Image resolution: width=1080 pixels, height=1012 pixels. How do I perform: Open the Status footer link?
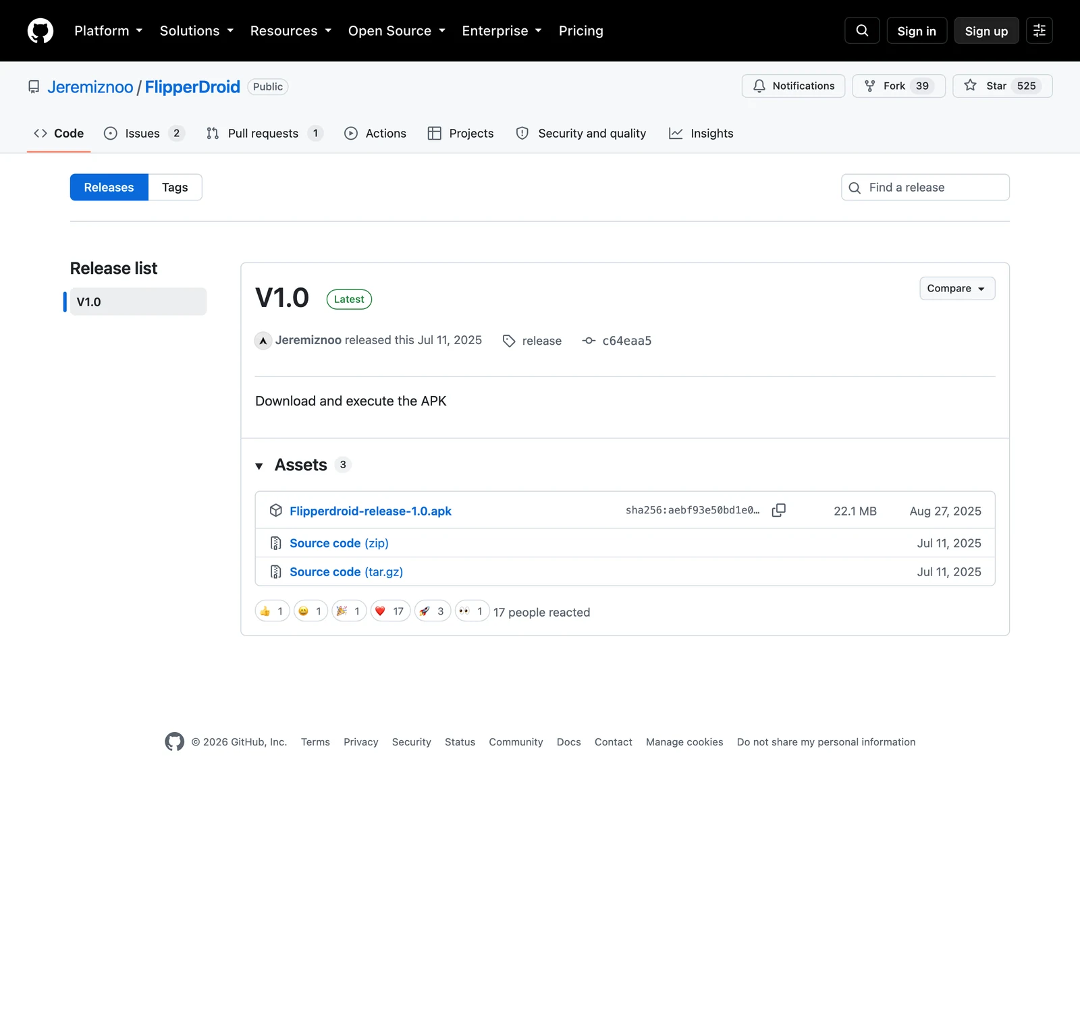pyautogui.click(x=460, y=742)
